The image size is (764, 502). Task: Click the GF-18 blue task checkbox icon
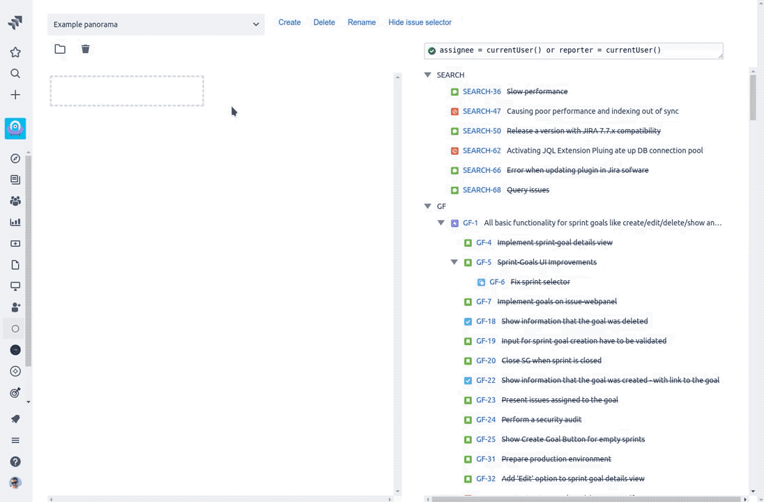[468, 321]
